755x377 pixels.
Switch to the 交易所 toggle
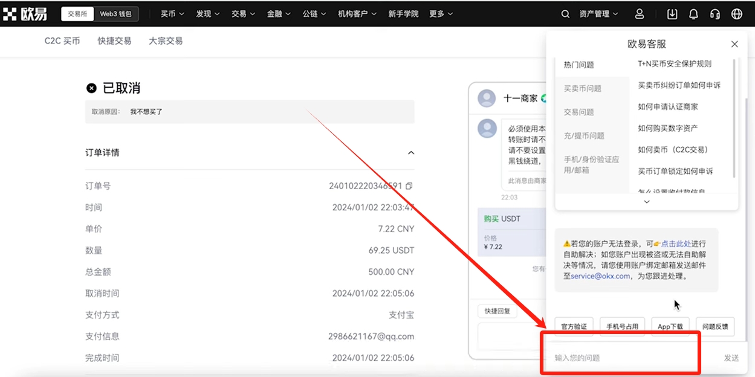[78, 14]
